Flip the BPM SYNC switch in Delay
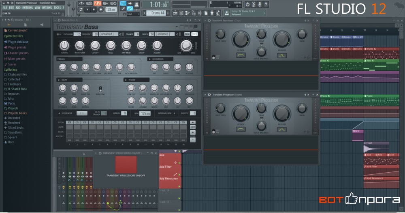 [100, 89]
